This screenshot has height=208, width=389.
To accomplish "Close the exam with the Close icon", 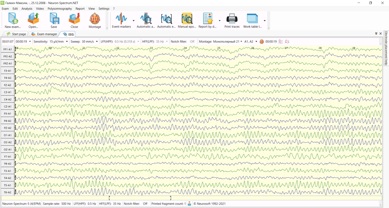I will tap(74, 19).
